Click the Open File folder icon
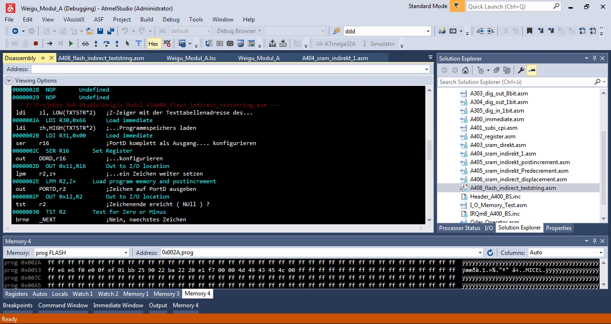Viewport: 611px width, 324px height. tap(89, 31)
